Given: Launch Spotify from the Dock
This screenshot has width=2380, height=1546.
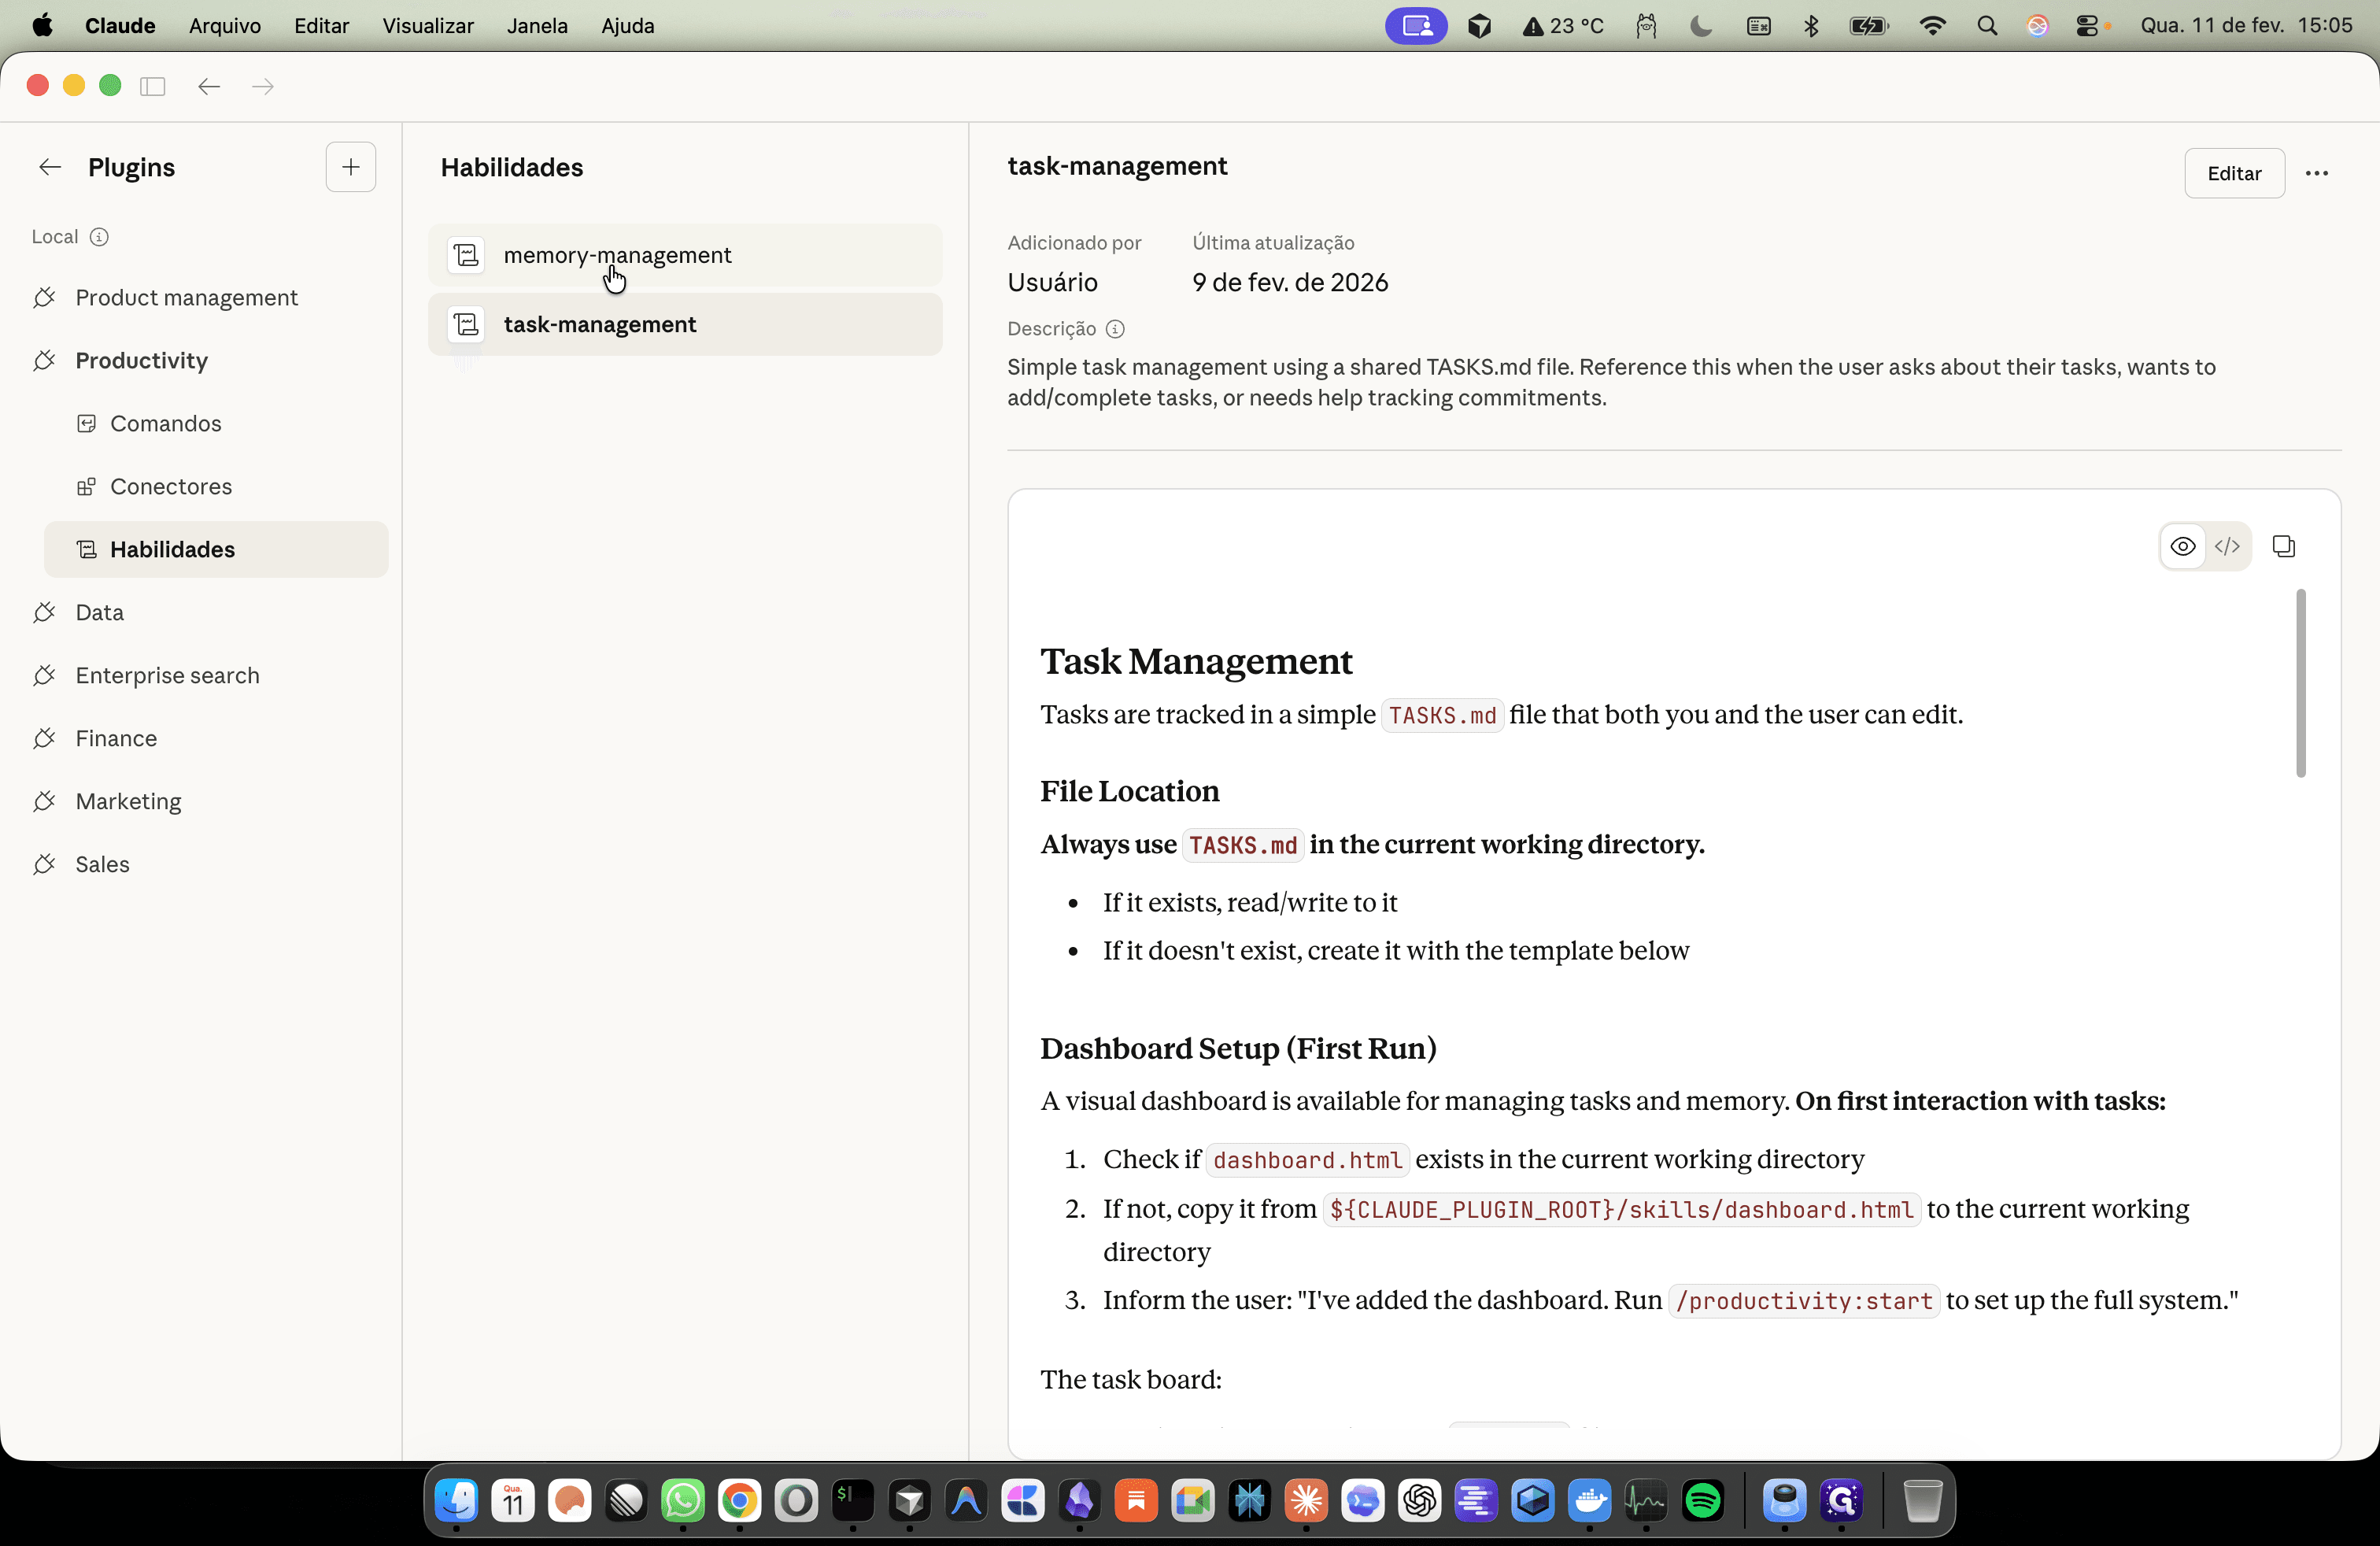Looking at the screenshot, I should point(1703,1500).
